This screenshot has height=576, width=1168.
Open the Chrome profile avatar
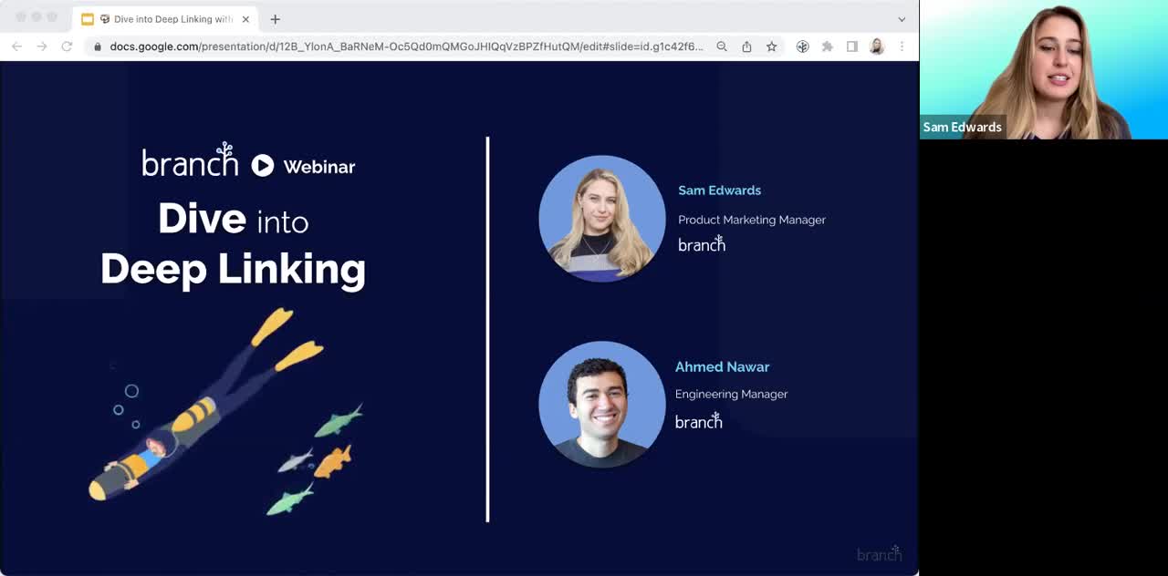tap(877, 46)
